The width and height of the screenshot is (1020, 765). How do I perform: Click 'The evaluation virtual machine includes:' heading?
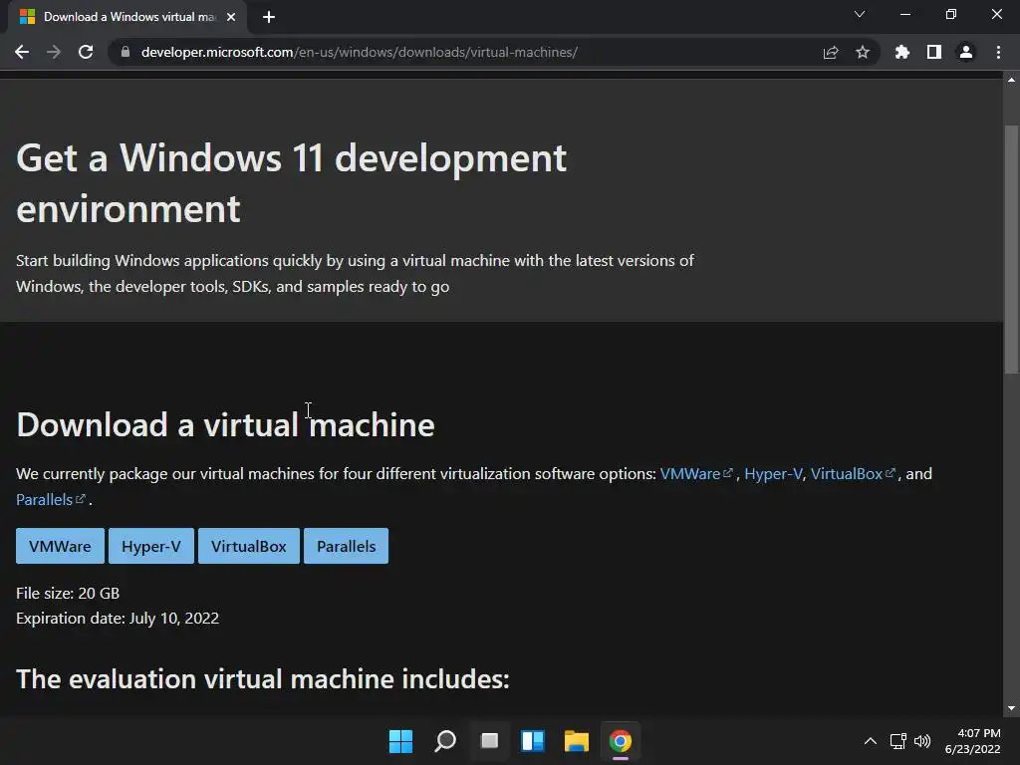coord(263,679)
